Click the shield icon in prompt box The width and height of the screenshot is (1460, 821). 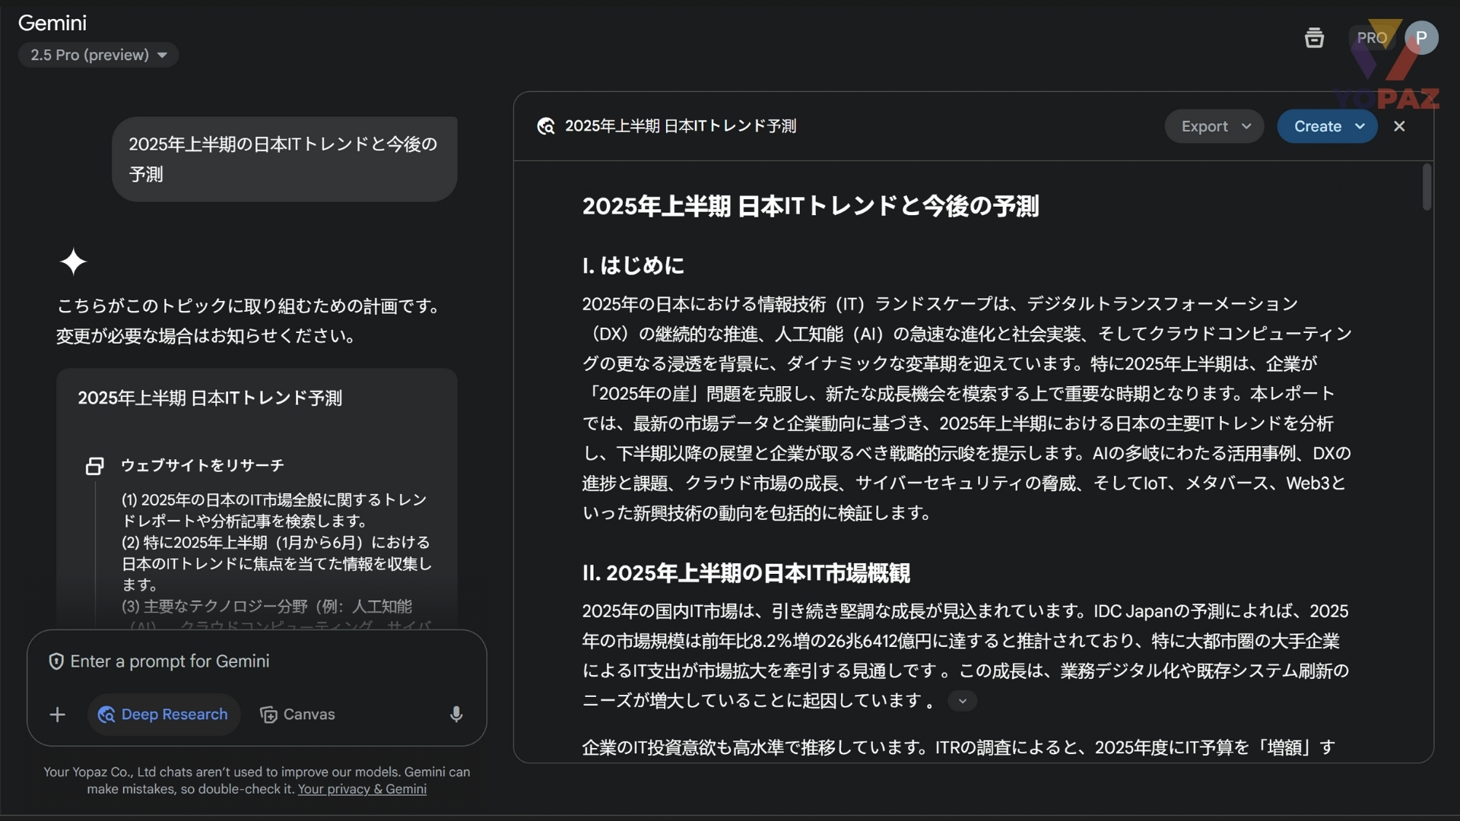(56, 661)
